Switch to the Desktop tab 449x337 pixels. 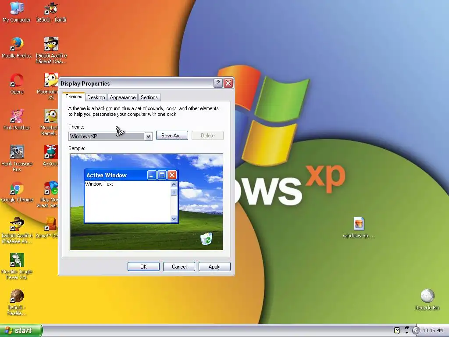pos(96,97)
